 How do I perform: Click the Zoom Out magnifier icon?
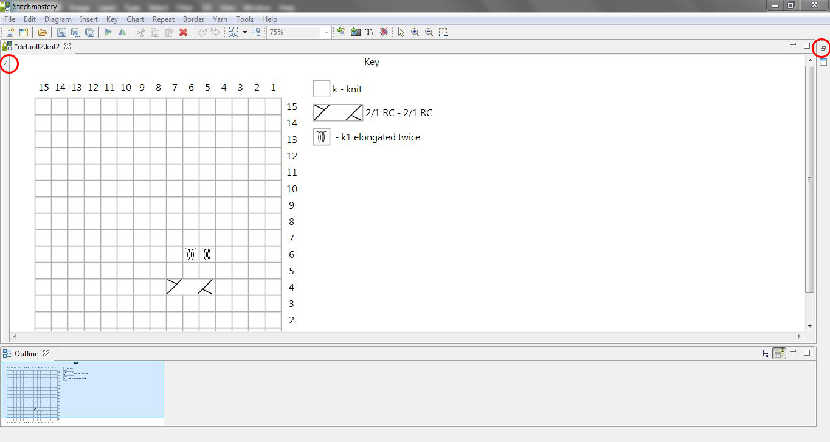click(x=429, y=32)
